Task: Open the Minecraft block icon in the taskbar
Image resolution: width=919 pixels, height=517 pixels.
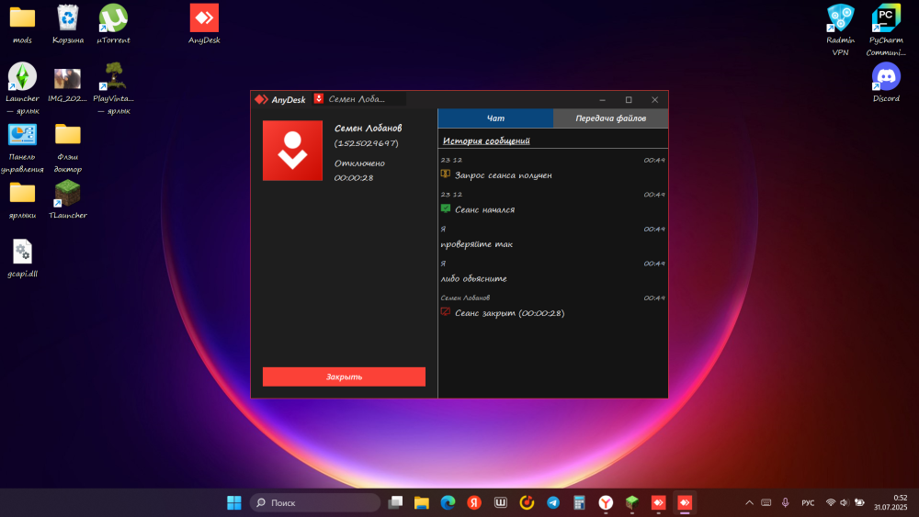Action: click(x=632, y=502)
